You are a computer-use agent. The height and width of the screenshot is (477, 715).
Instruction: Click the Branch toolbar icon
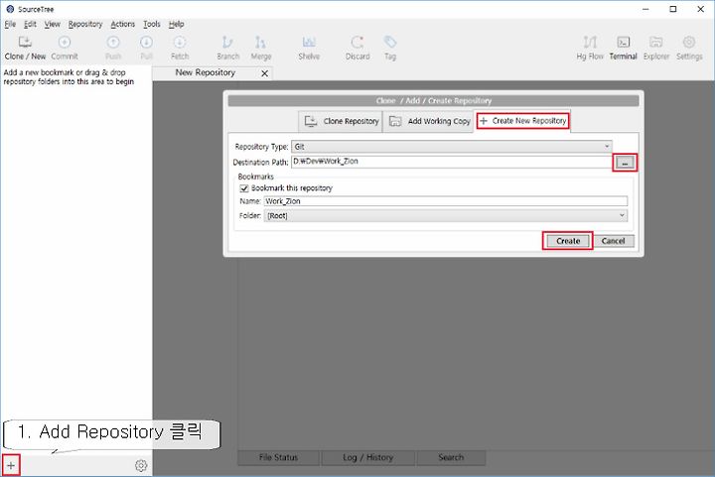[227, 43]
